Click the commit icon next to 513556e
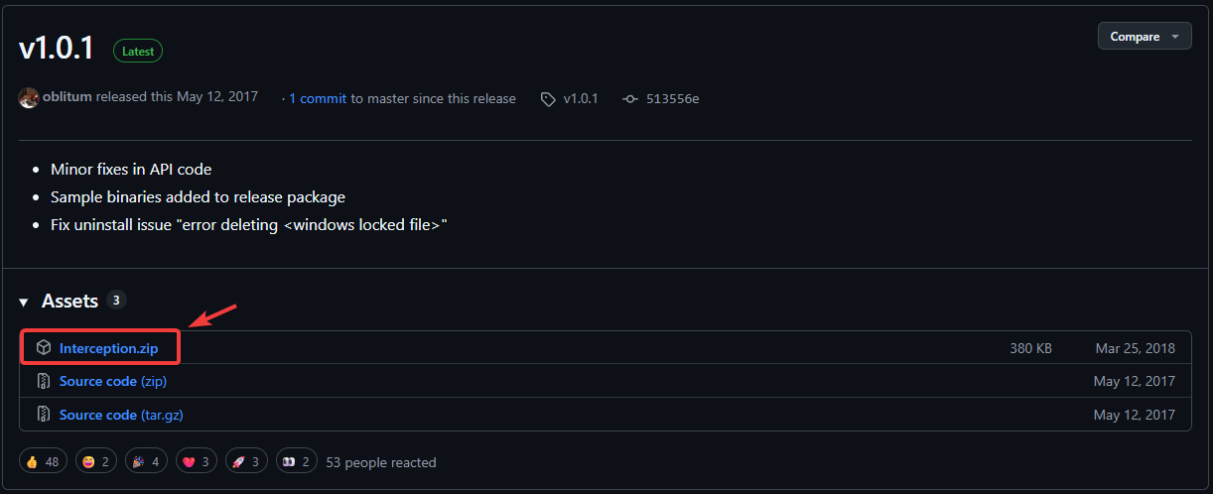The image size is (1213, 494). pos(630,99)
